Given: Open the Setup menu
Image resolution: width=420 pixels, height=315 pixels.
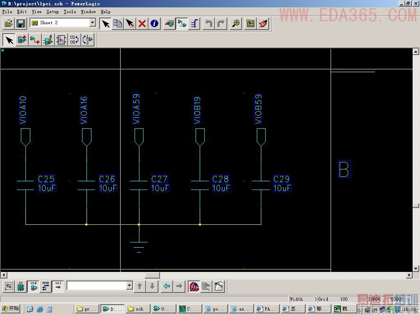Looking at the screenshot, I should point(52,12).
